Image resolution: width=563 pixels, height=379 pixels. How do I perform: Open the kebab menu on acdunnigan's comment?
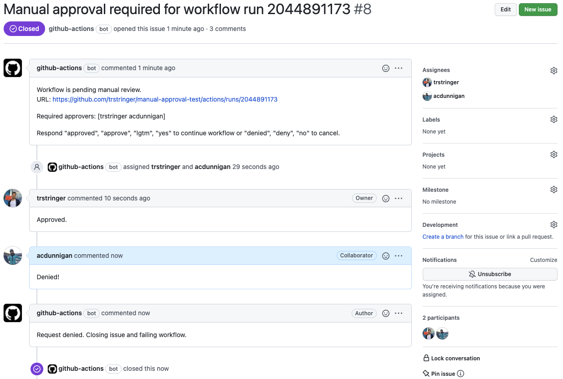399,256
